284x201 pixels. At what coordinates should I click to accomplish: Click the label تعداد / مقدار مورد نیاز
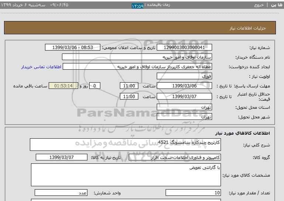pyautogui.click(x=249, y=193)
